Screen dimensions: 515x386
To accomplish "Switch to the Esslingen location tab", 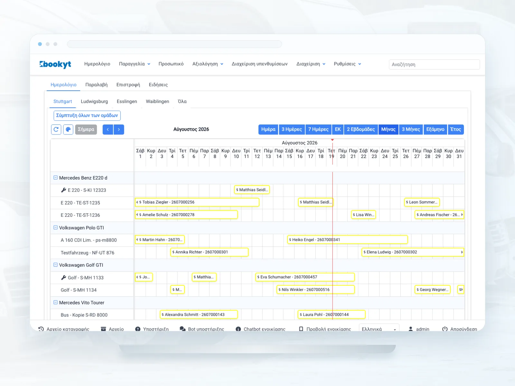I will point(127,101).
